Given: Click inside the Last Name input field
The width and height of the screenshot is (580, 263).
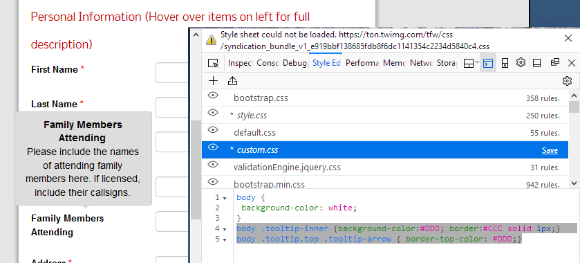Looking at the screenshot, I should point(172,107).
